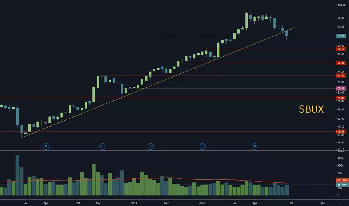
Task: Click the 65.00 price axis tick
Action: [341, 82]
